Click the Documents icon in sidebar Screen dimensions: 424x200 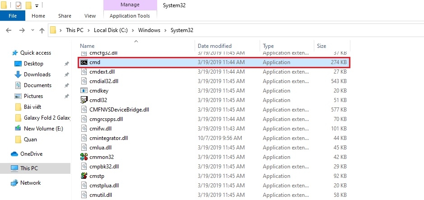pos(18,85)
